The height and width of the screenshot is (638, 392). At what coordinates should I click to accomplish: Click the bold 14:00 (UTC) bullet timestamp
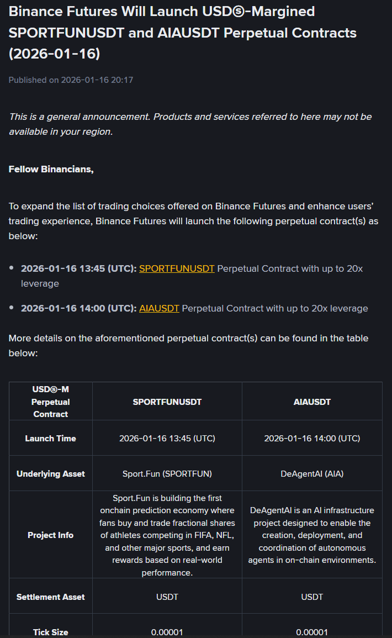click(x=78, y=308)
